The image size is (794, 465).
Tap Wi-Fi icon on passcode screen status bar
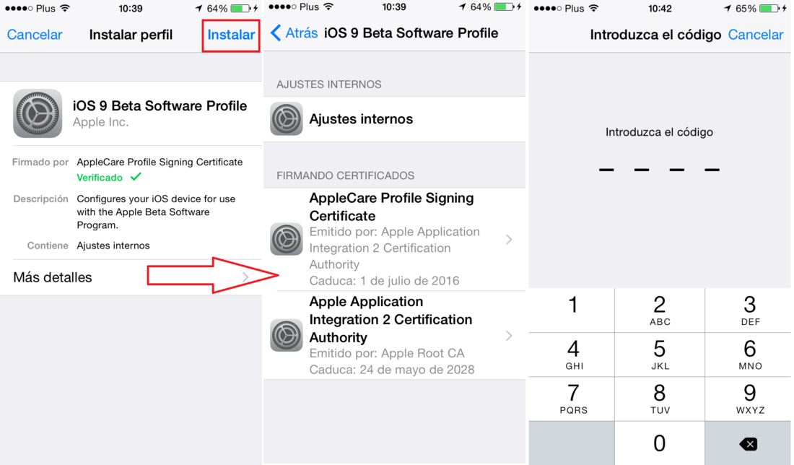click(593, 8)
